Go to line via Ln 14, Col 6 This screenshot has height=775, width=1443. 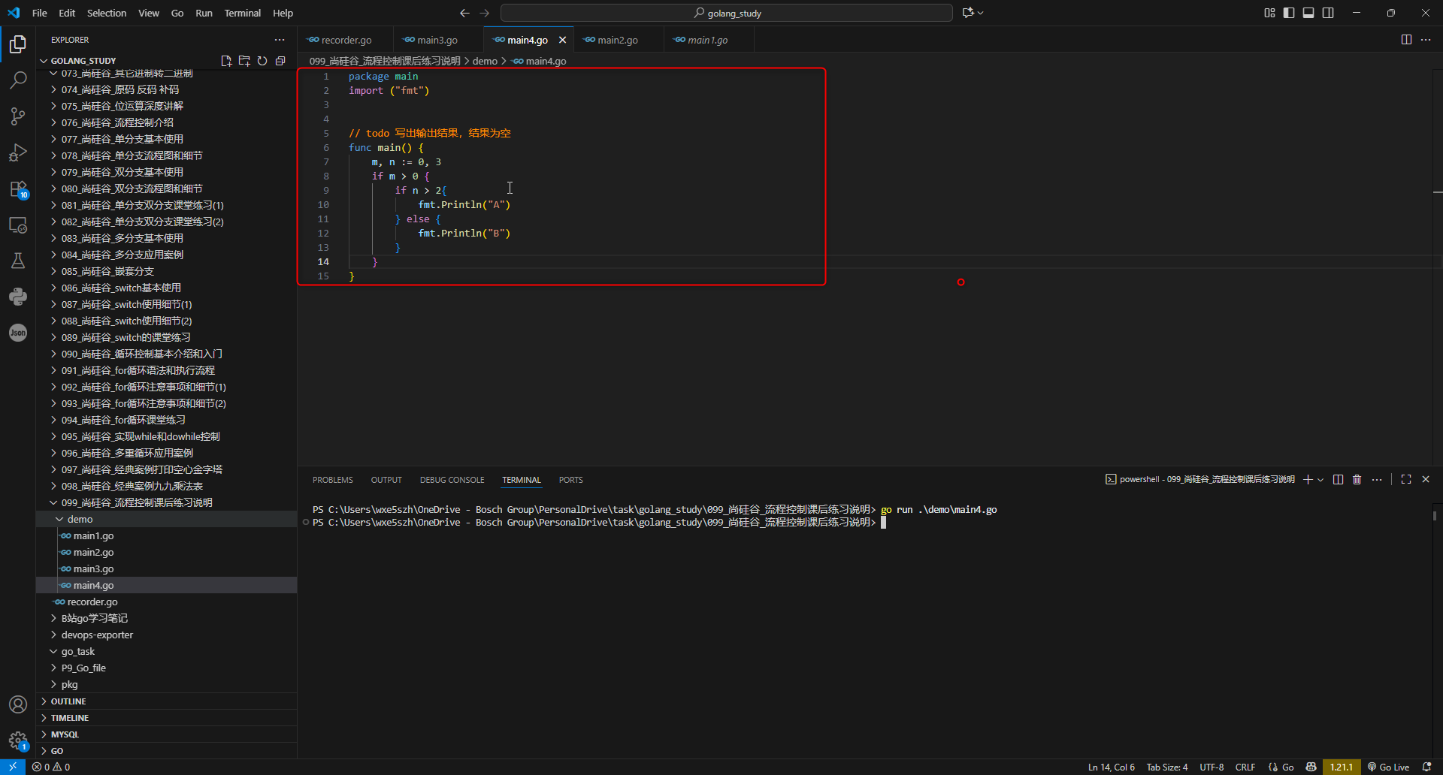(x=1111, y=767)
